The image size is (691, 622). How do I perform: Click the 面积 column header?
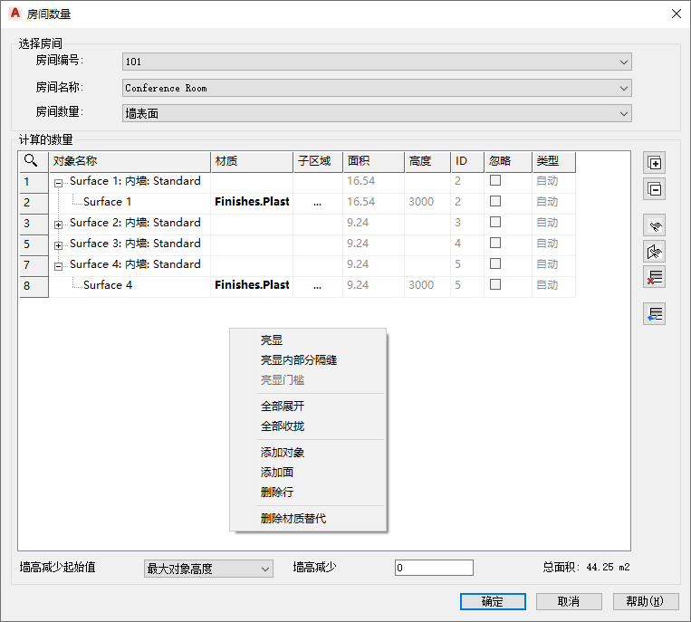click(x=373, y=161)
